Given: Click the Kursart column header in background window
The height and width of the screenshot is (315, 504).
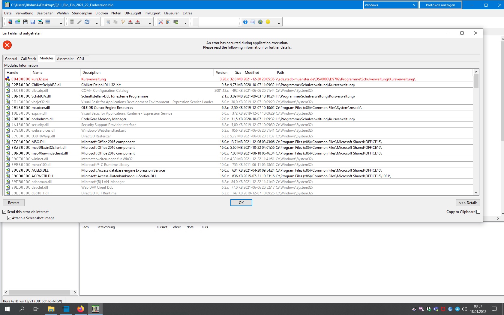Looking at the screenshot, I should 162,227.
